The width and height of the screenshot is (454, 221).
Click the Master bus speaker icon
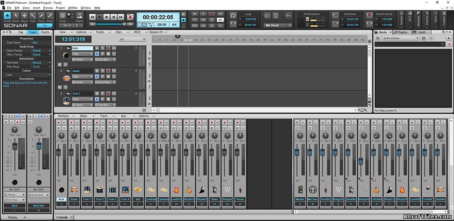pyautogui.click(x=300, y=190)
